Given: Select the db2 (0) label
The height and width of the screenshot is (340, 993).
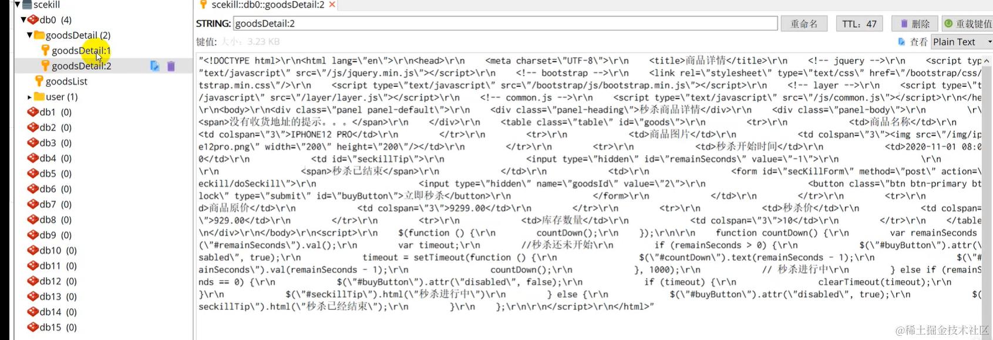Looking at the screenshot, I should [x=55, y=127].
